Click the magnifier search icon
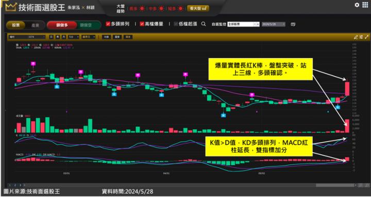This screenshot has width=371, height=198. pos(204,24)
